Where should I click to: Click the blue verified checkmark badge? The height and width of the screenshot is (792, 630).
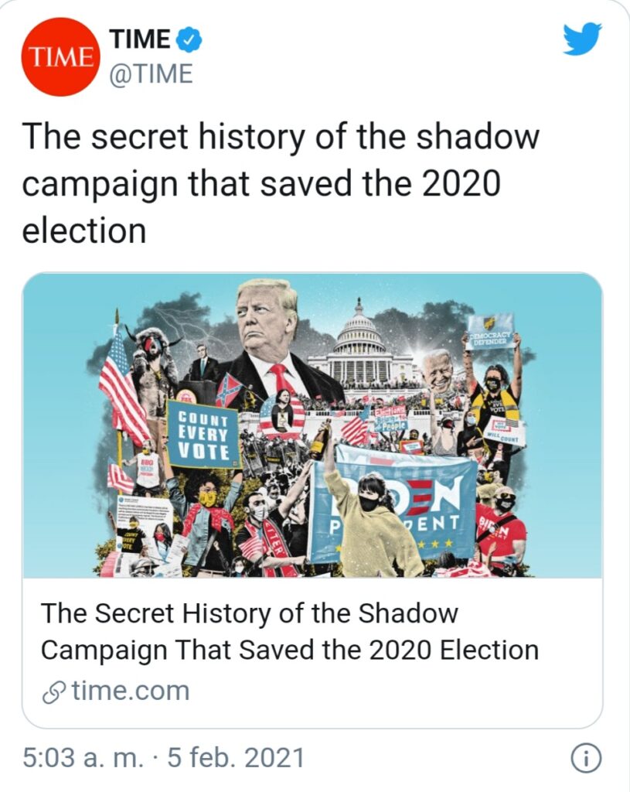coord(189,40)
